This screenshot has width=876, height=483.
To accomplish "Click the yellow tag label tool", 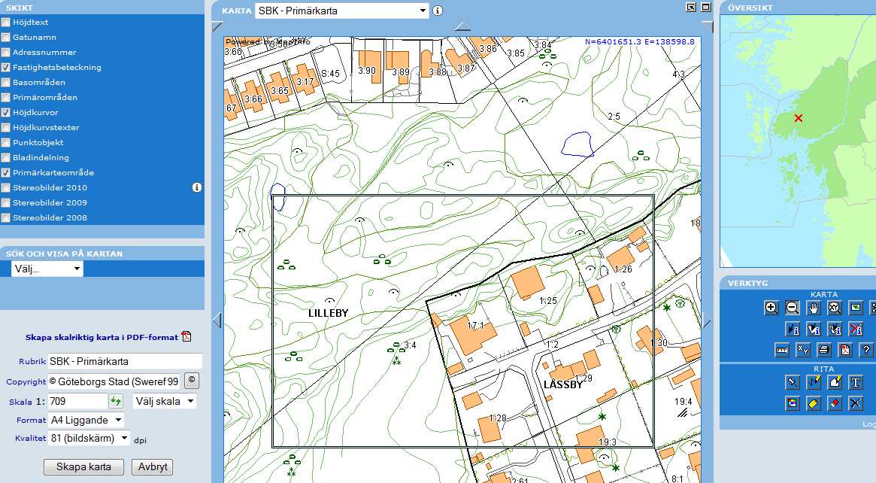I will click(x=814, y=403).
